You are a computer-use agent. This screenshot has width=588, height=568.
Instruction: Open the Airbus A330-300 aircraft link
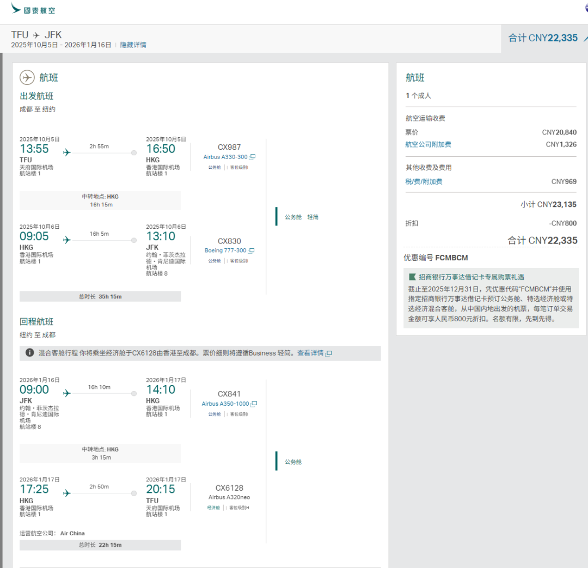[x=225, y=157]
